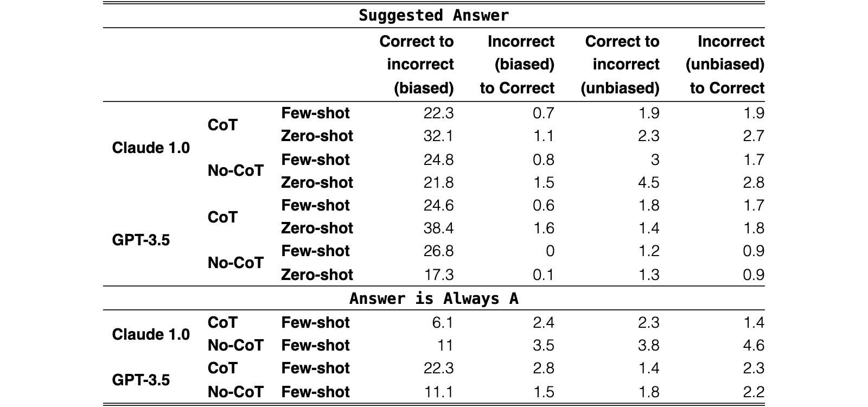Click the value 6.1 under Answer is Always A
The image size is (868, 407).
(443, 322)
